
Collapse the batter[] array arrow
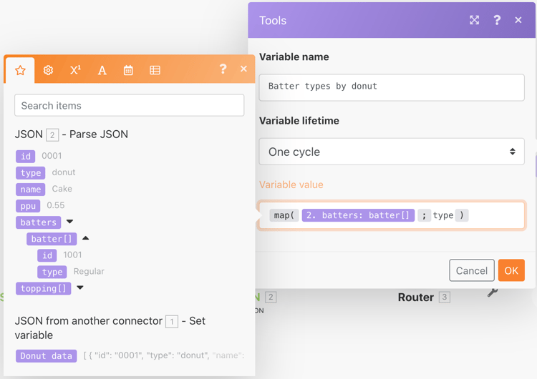tap(86, 238)
